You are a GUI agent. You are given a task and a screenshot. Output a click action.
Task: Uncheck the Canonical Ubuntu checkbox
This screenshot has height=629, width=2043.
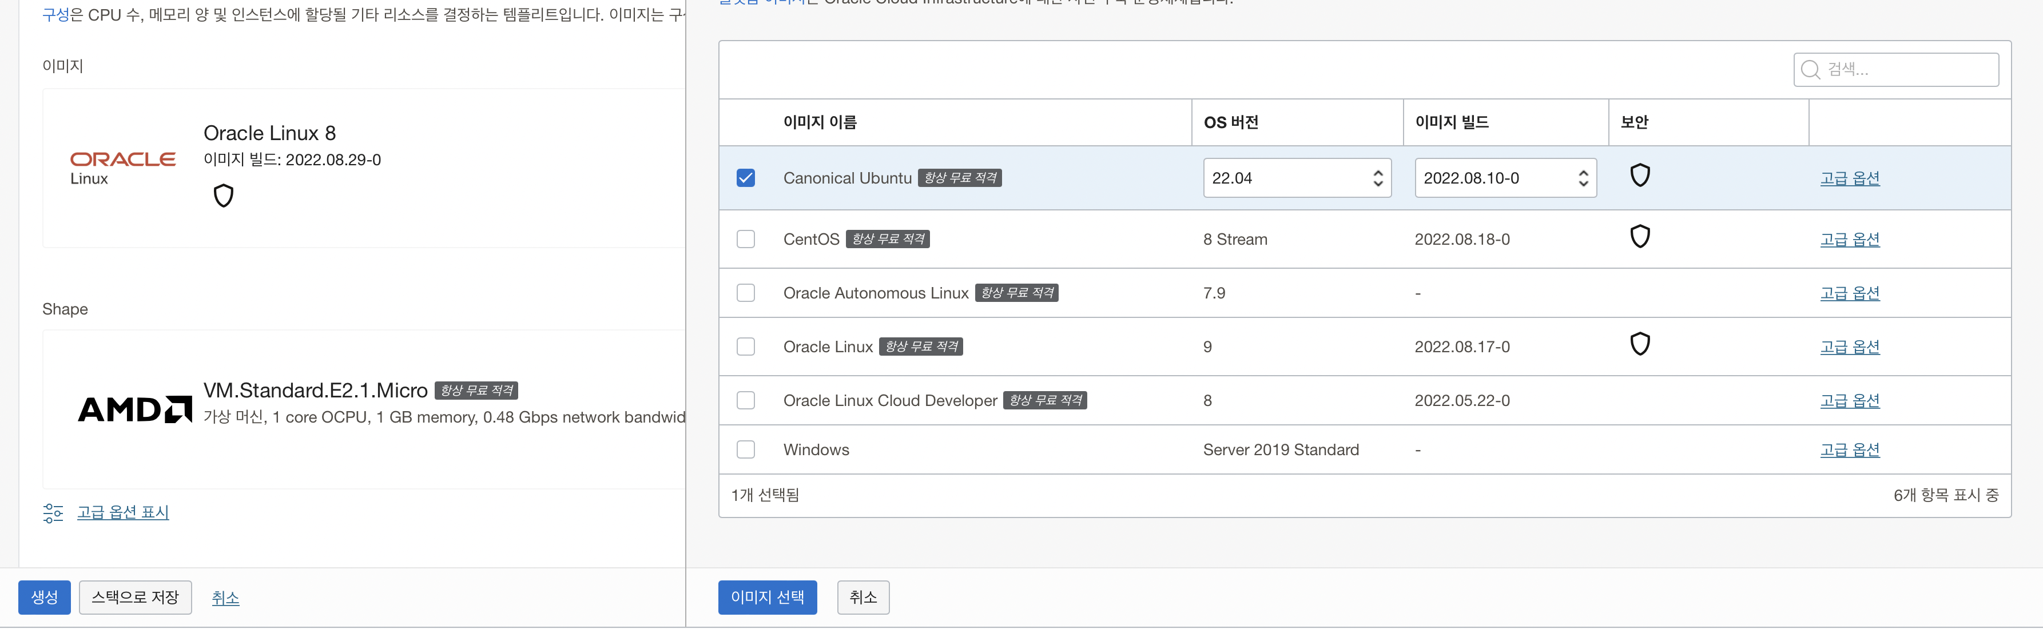pos(745,178)
